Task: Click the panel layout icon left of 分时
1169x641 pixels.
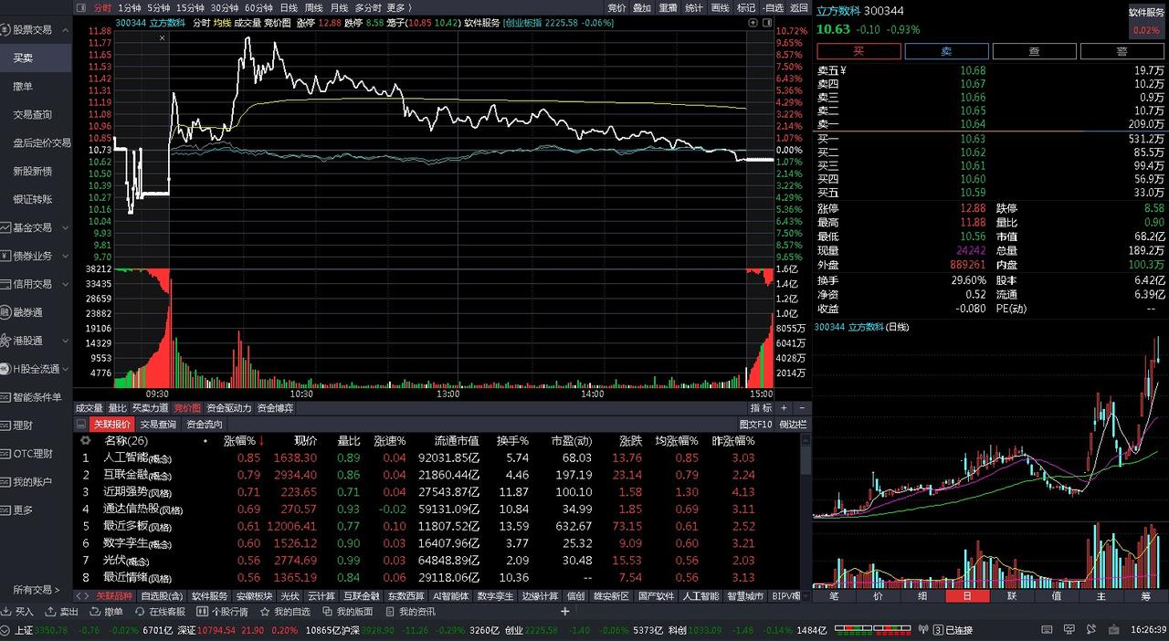Action: [82, 7]
